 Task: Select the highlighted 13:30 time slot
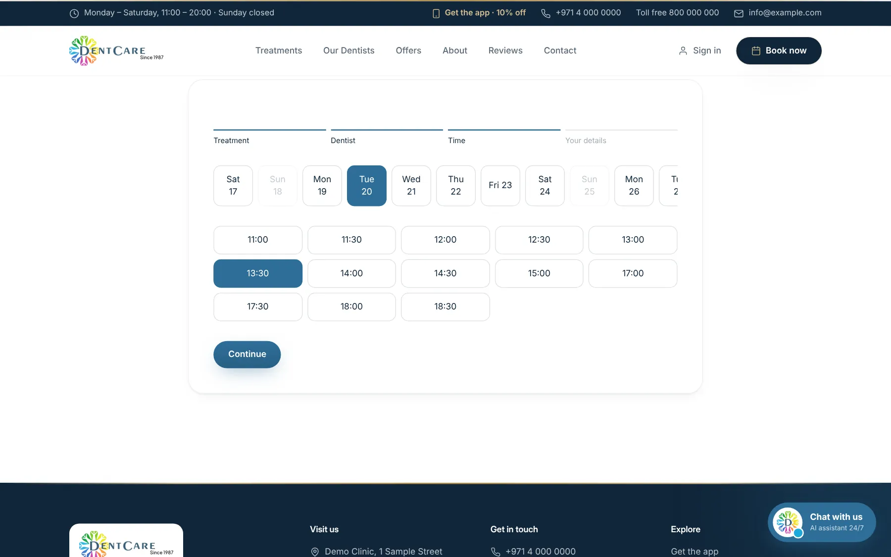pyautogui.click(x=258, y=273)
